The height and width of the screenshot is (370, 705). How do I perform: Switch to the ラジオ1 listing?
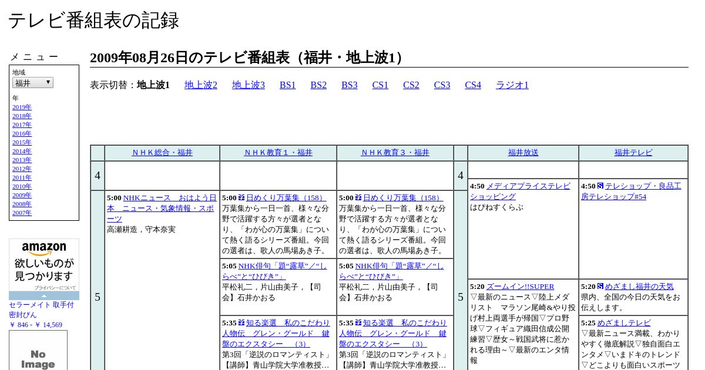tap(512, 85)
